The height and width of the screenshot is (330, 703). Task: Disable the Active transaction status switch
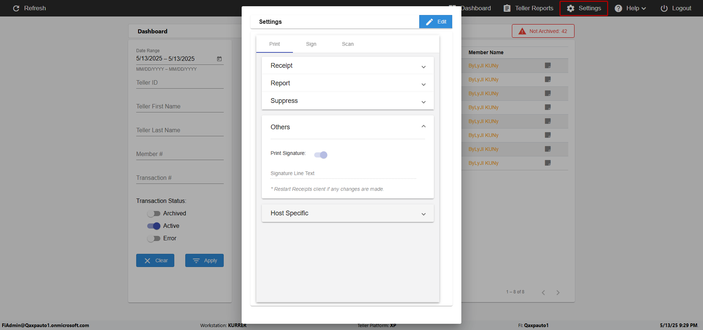tap(154, 226)
